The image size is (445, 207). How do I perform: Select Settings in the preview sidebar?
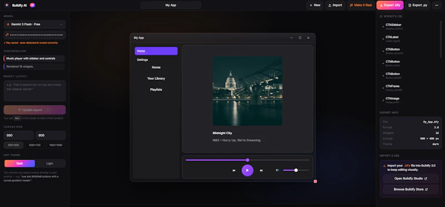click(x=142, y=60)
